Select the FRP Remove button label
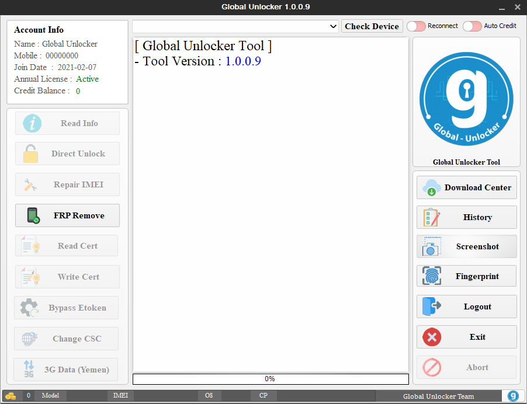Image resolution: width=527 pixels, height=404 pixels. click(x=79, y=215)
